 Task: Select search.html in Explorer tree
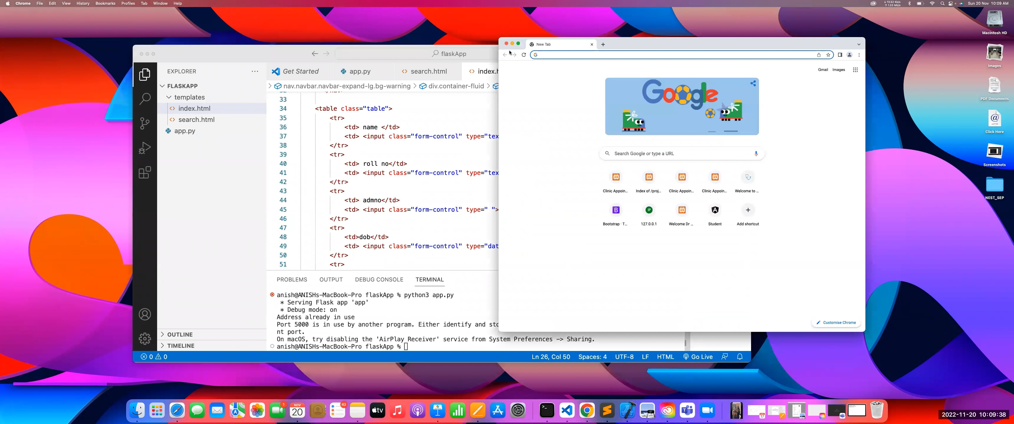[196, 120]
